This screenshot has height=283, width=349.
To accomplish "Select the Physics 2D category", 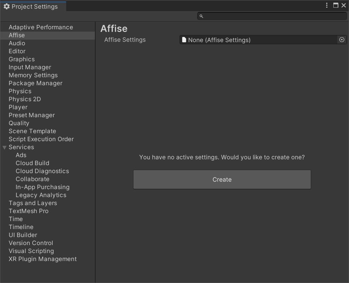I will point(25,99).
